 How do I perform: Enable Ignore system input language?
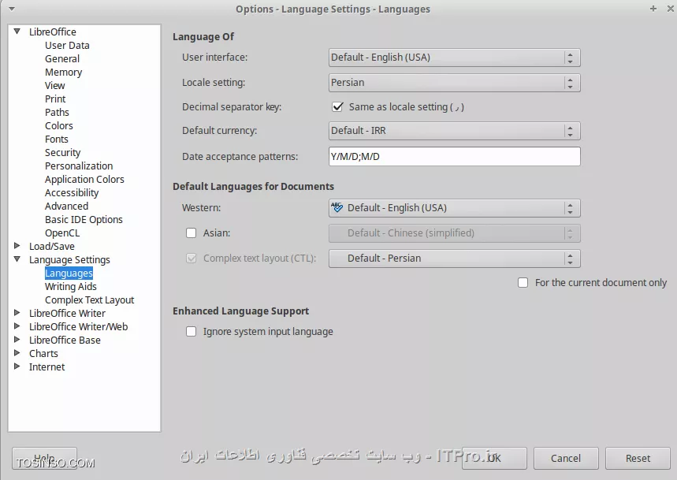[191, 332]
